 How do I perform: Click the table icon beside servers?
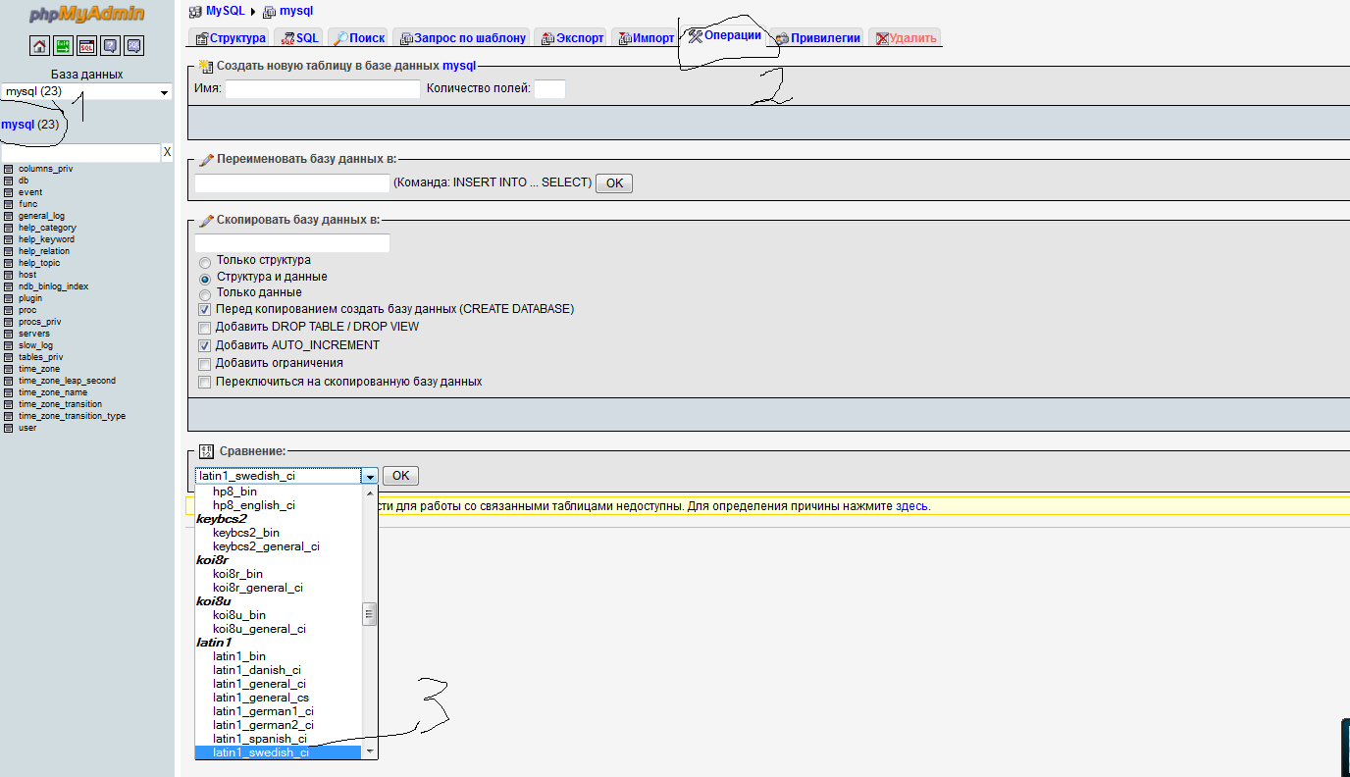point(9,334)
